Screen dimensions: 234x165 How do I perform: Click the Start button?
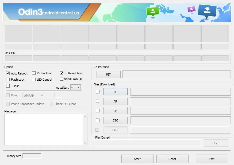137,159
